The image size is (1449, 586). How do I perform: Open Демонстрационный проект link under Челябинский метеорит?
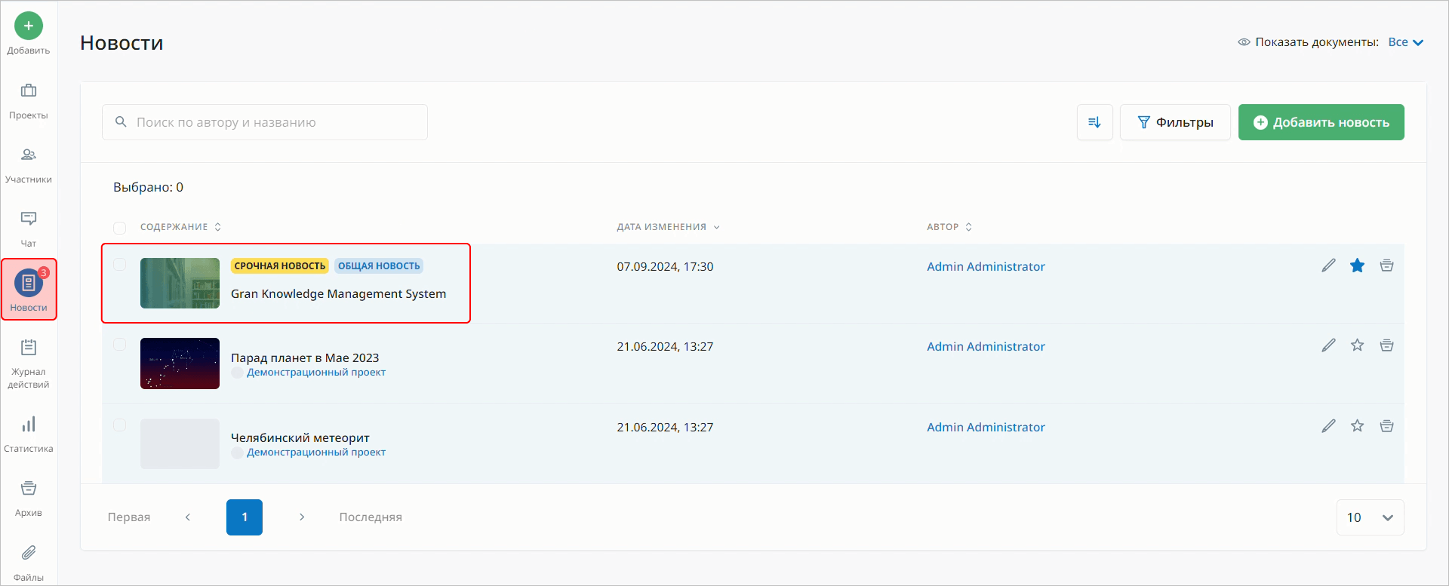pos(316,453)
